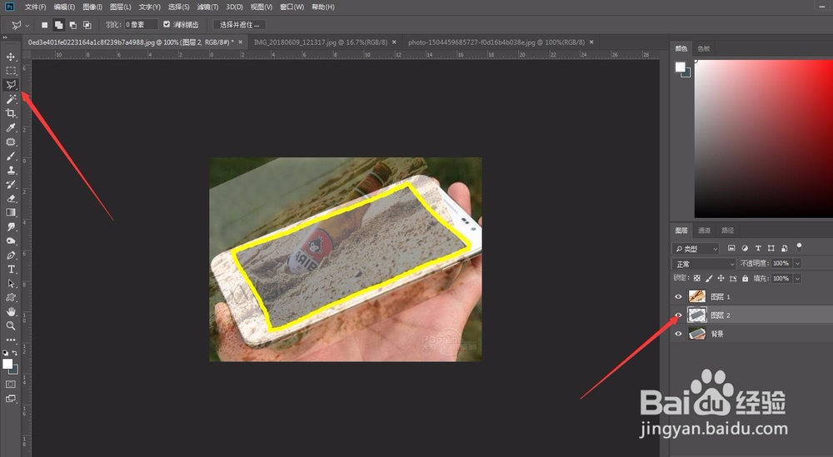
Task: Choose New Selection mode in options bar
Action: 45,25
